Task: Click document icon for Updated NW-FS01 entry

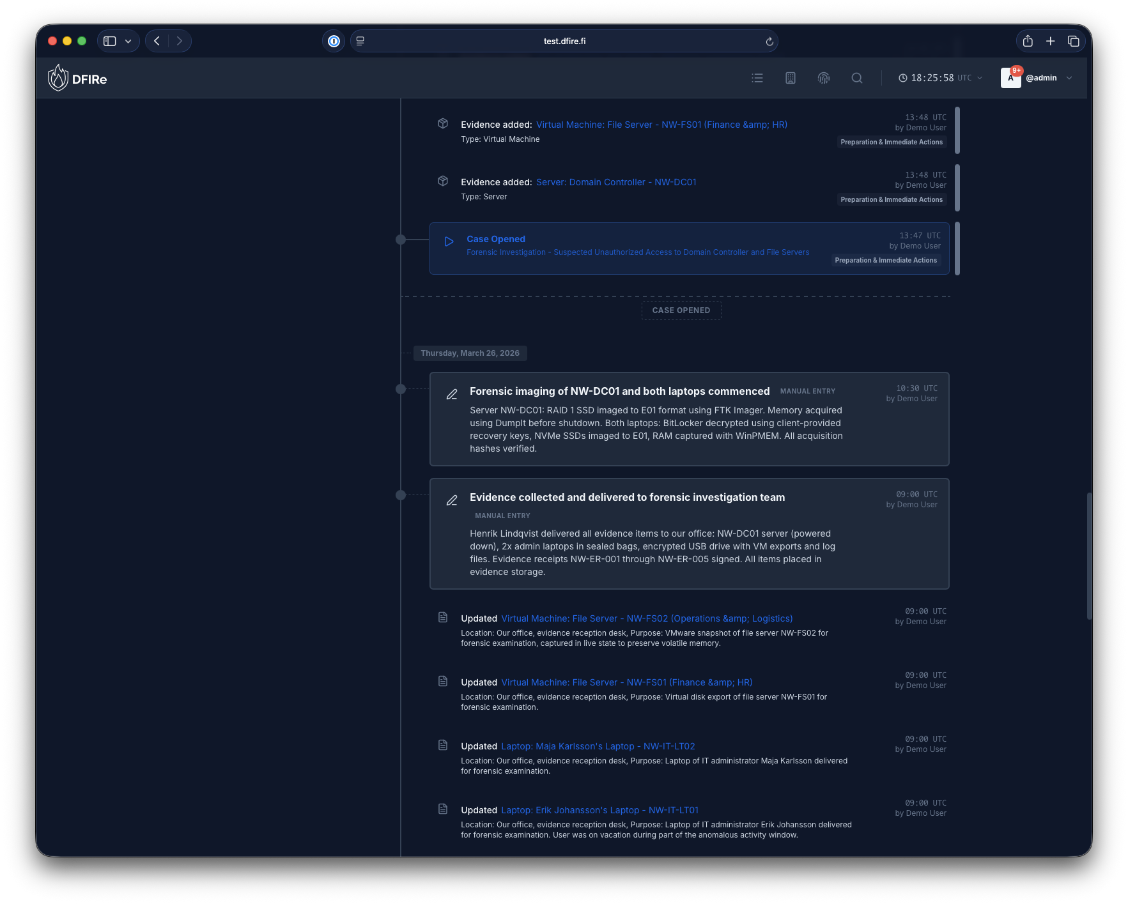Action: pyautogui.click(x=443, y=681)
